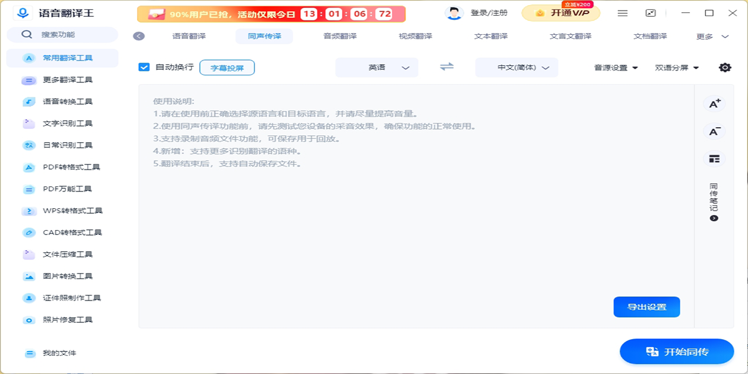Open the layout display icon on right sidebar

point(714,158)
